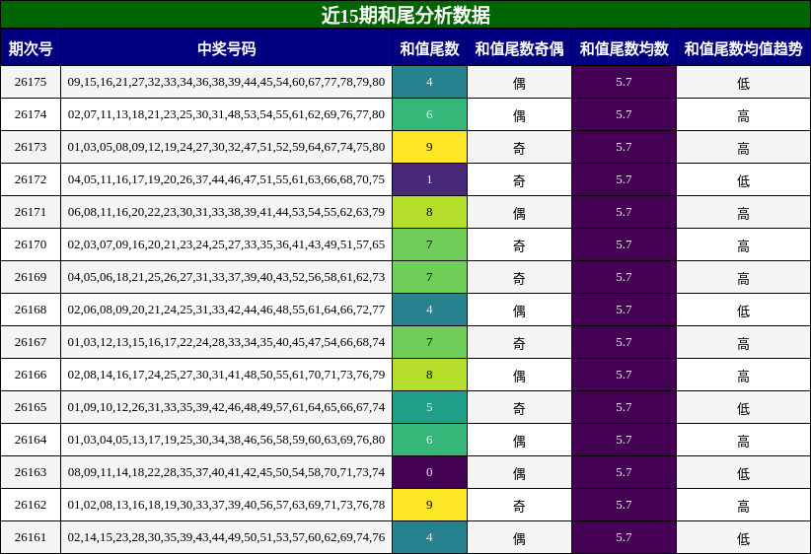
Task: Click the 5.7 mean cell in row 26168
Action: (x=624, y=311)
